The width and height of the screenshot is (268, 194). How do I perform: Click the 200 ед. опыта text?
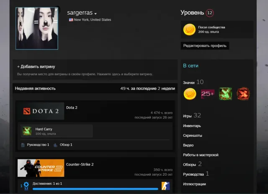click(209, 32)
